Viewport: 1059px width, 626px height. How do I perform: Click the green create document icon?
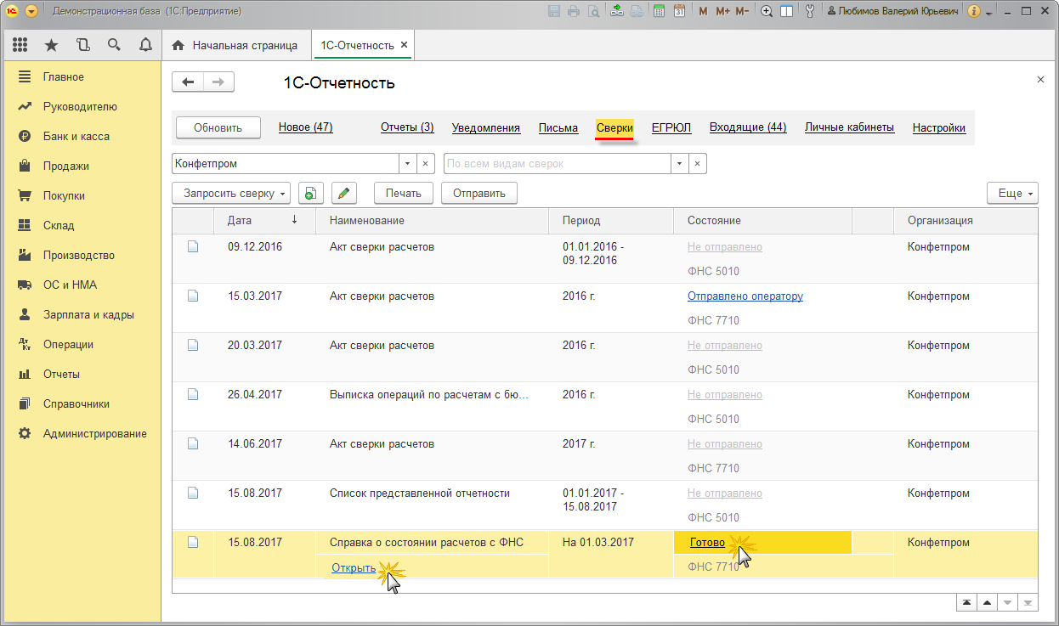pos(310,194)
